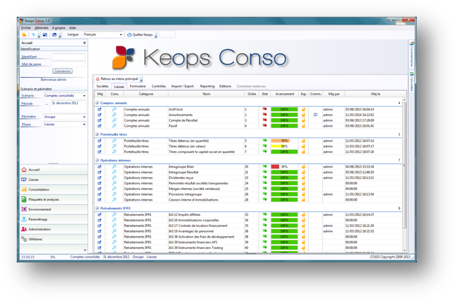This screenshot has width=455, height=302.
Task: Switch to the Reporting tab
Action: [x=207, y=87]
